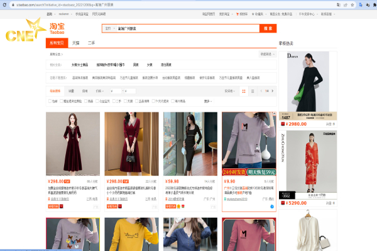The image size is (377, 251).
Task: Click green shop icon on ¥9.90 card
Action: coord(225,199)
